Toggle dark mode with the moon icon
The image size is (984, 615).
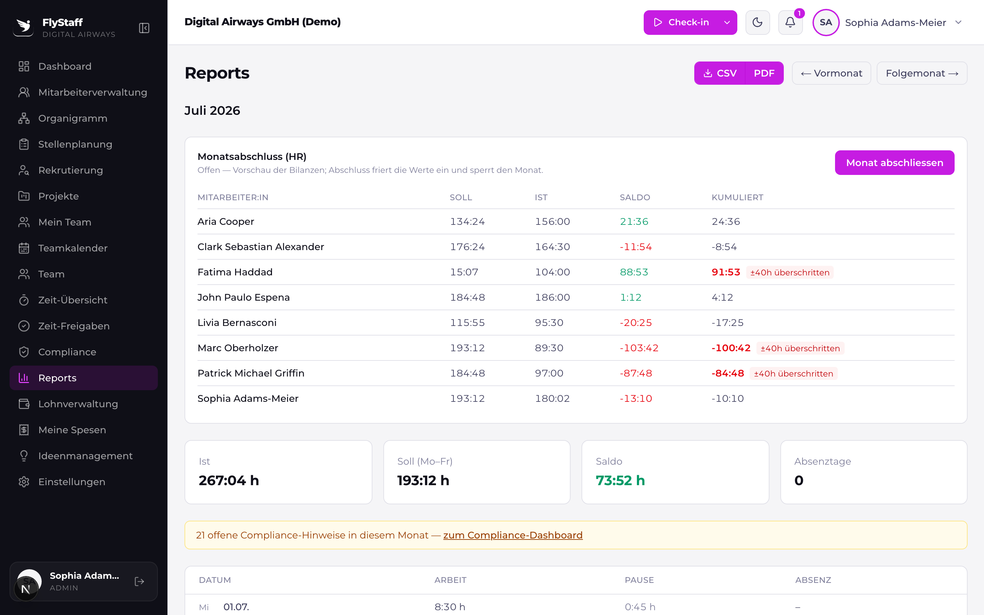(757, 22)
